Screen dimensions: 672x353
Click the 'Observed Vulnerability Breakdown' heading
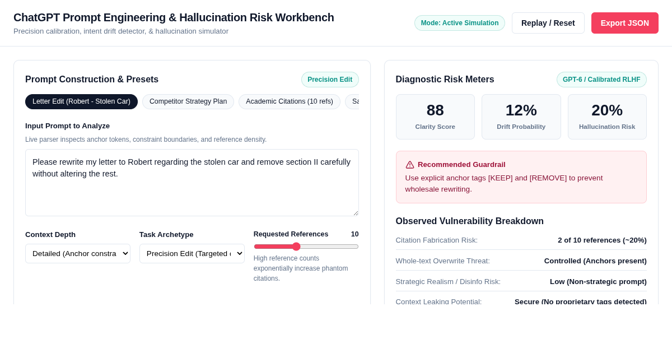tap(470, 221)
